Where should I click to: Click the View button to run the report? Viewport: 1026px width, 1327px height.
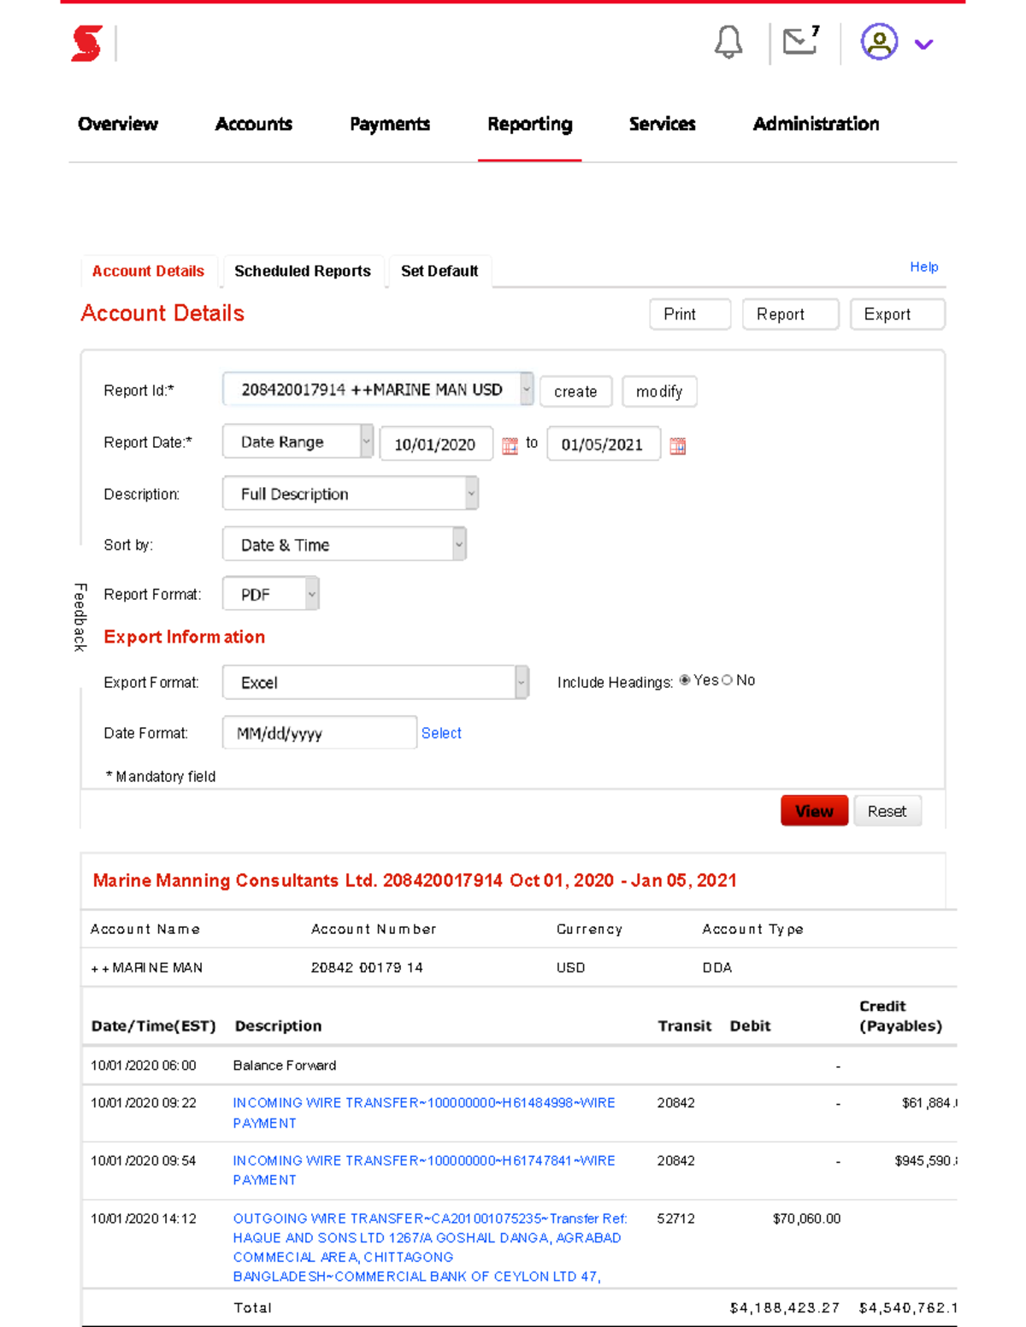point(813,810)
